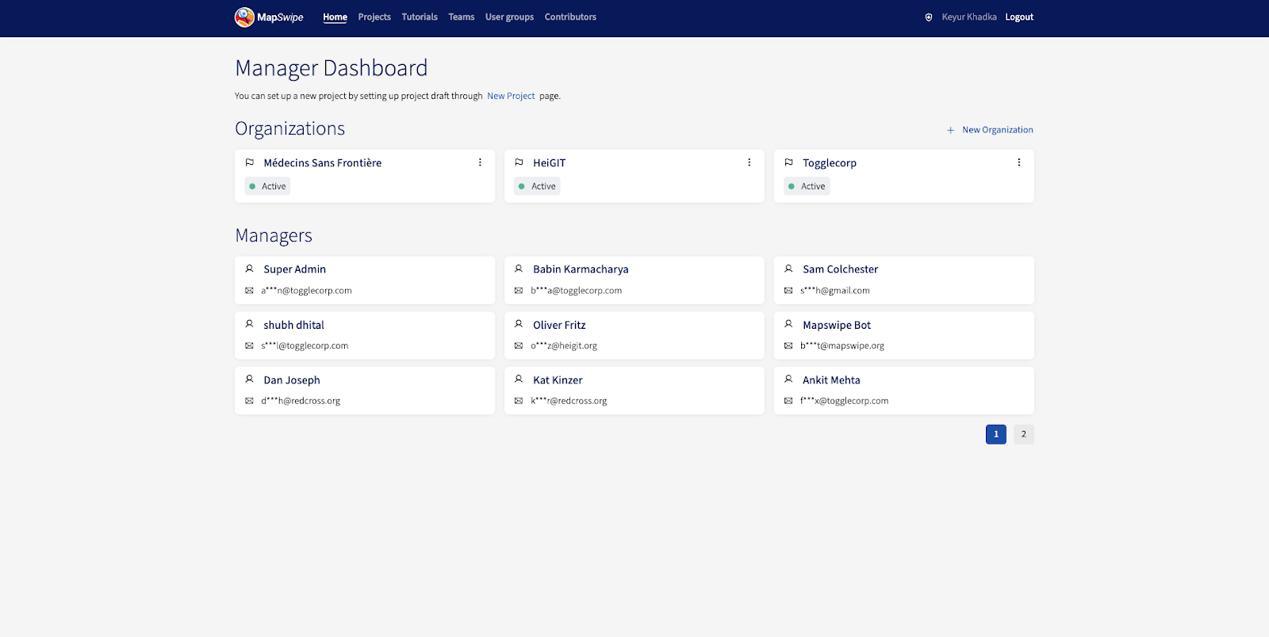Click the flag icon on Médecins Sans Frontière card
The image size is (1269, 637).
250,162
